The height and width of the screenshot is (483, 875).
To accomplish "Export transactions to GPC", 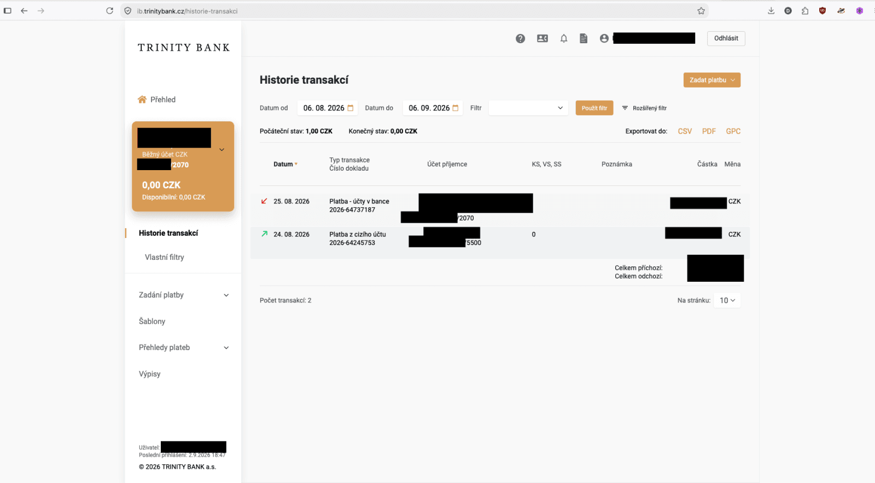I will pos(733,131).
